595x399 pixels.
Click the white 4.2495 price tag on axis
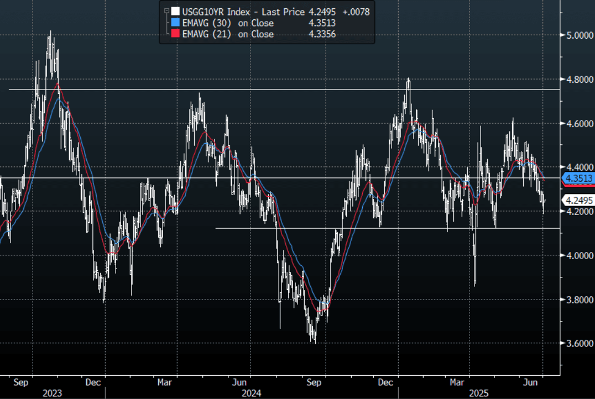coord(578,200)
